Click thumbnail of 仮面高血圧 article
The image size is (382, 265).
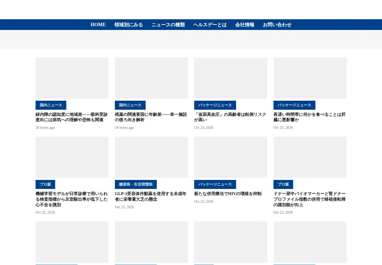click(x=231, y=78)
